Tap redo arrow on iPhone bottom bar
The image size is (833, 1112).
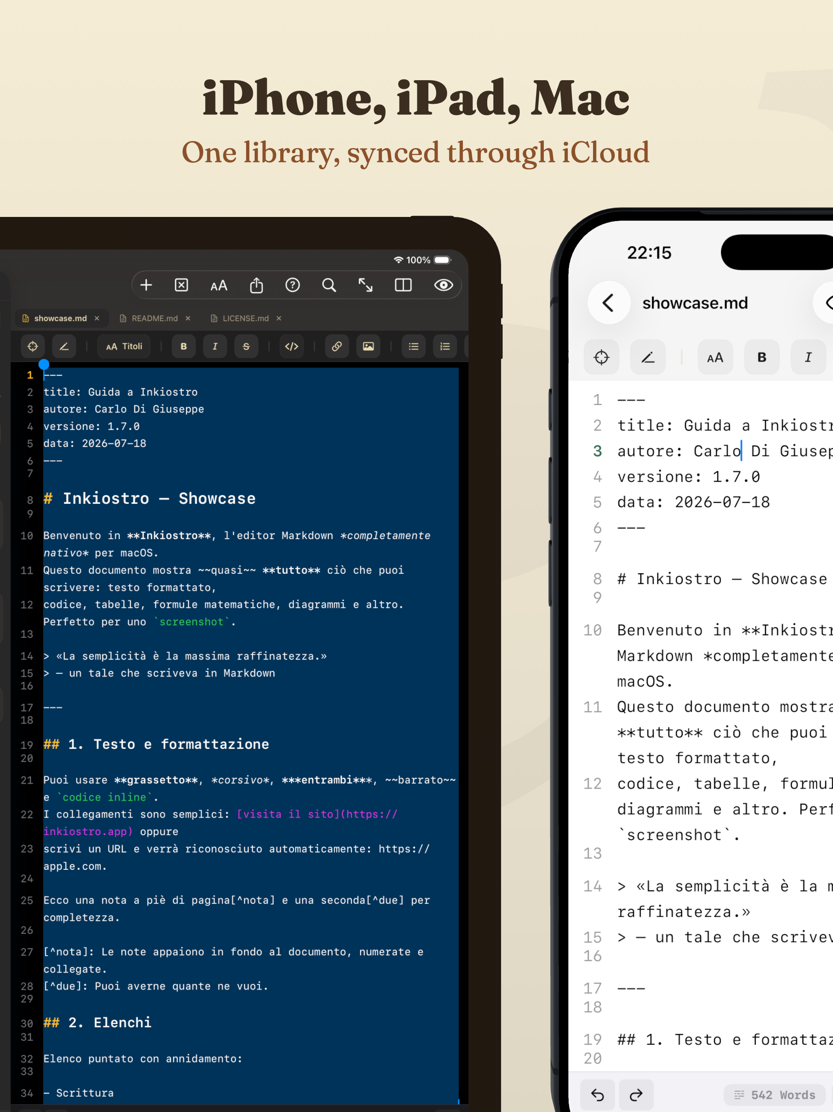pos(636,1095)
